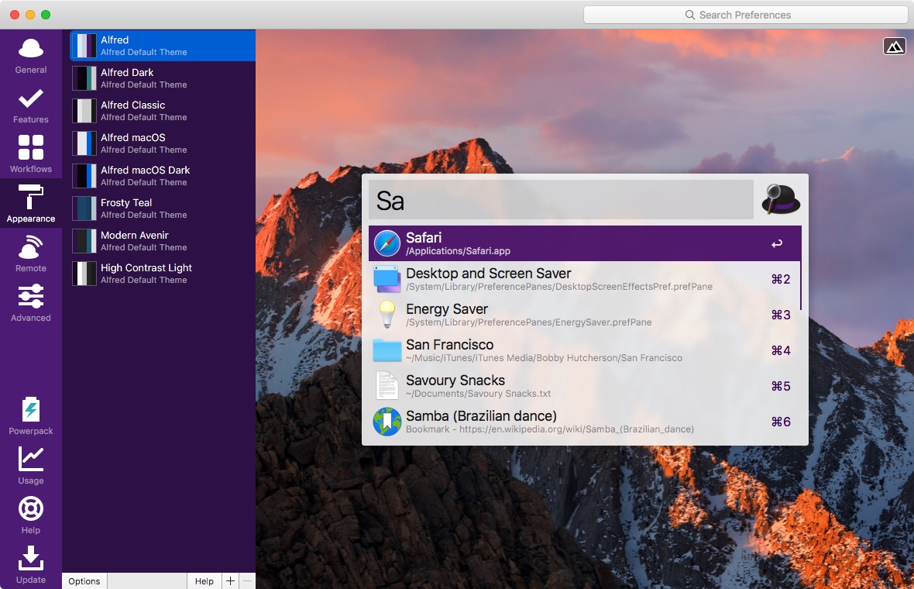View Usage statistics
Image resolution: width=914 pixels, height=589 pixels.
tap(31, 466)
